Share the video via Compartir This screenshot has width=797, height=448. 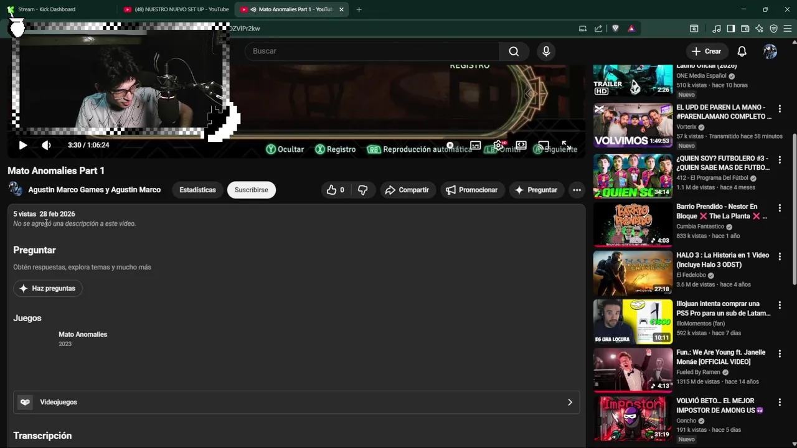[x=407, y=190]
